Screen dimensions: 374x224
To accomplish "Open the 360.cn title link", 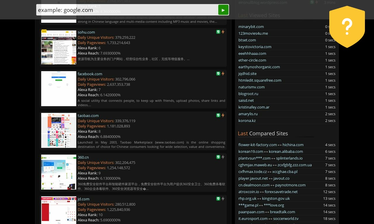I will [x=83, y=157].
